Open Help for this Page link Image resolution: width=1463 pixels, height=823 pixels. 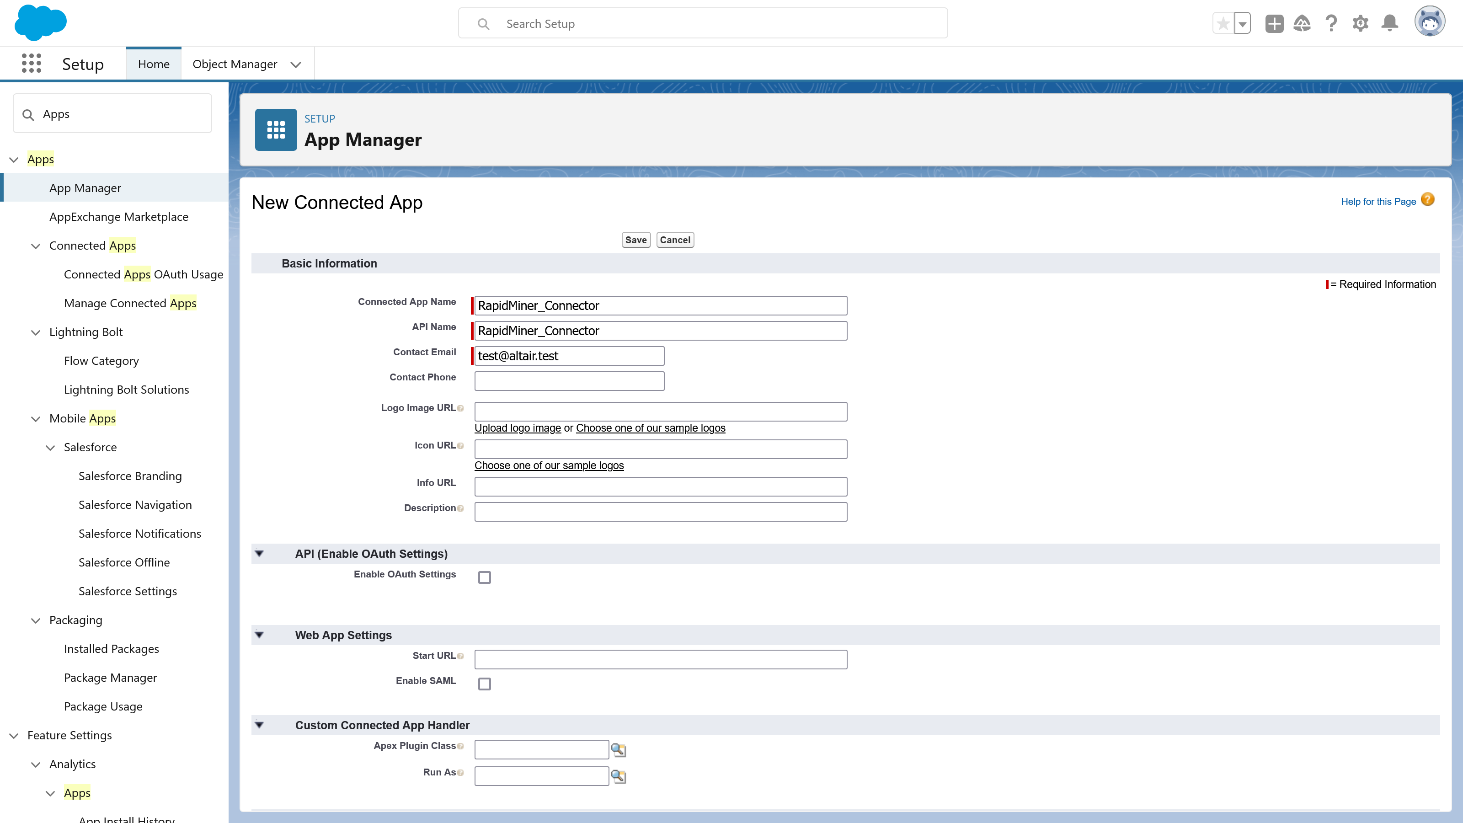pyautogui.click(x=1378, y=201)
